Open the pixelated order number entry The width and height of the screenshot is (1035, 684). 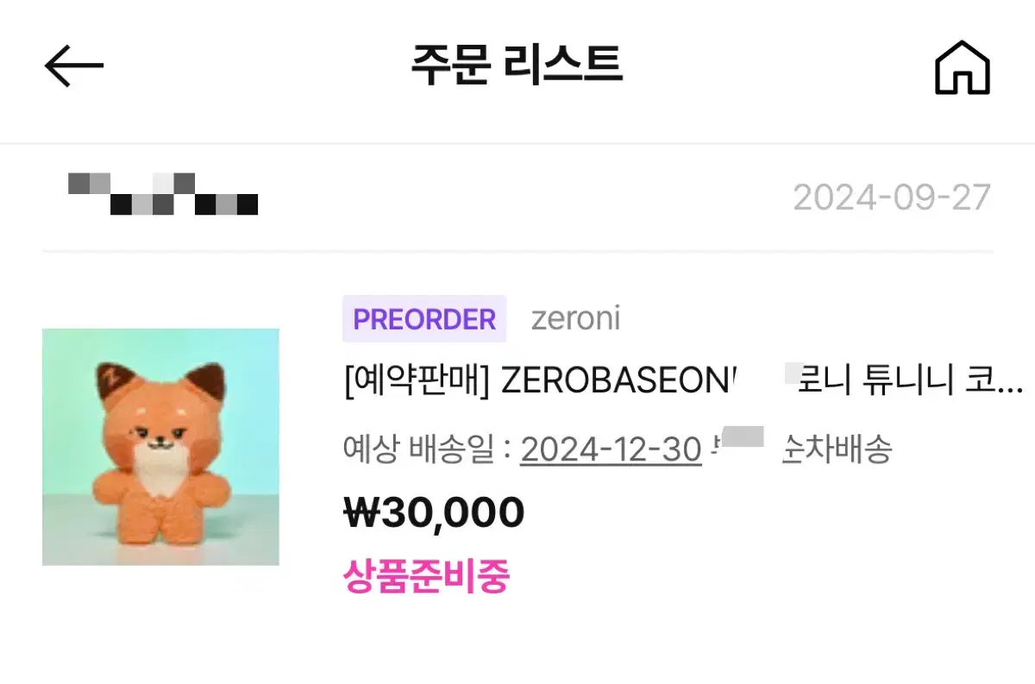click(x=163, y=194)
